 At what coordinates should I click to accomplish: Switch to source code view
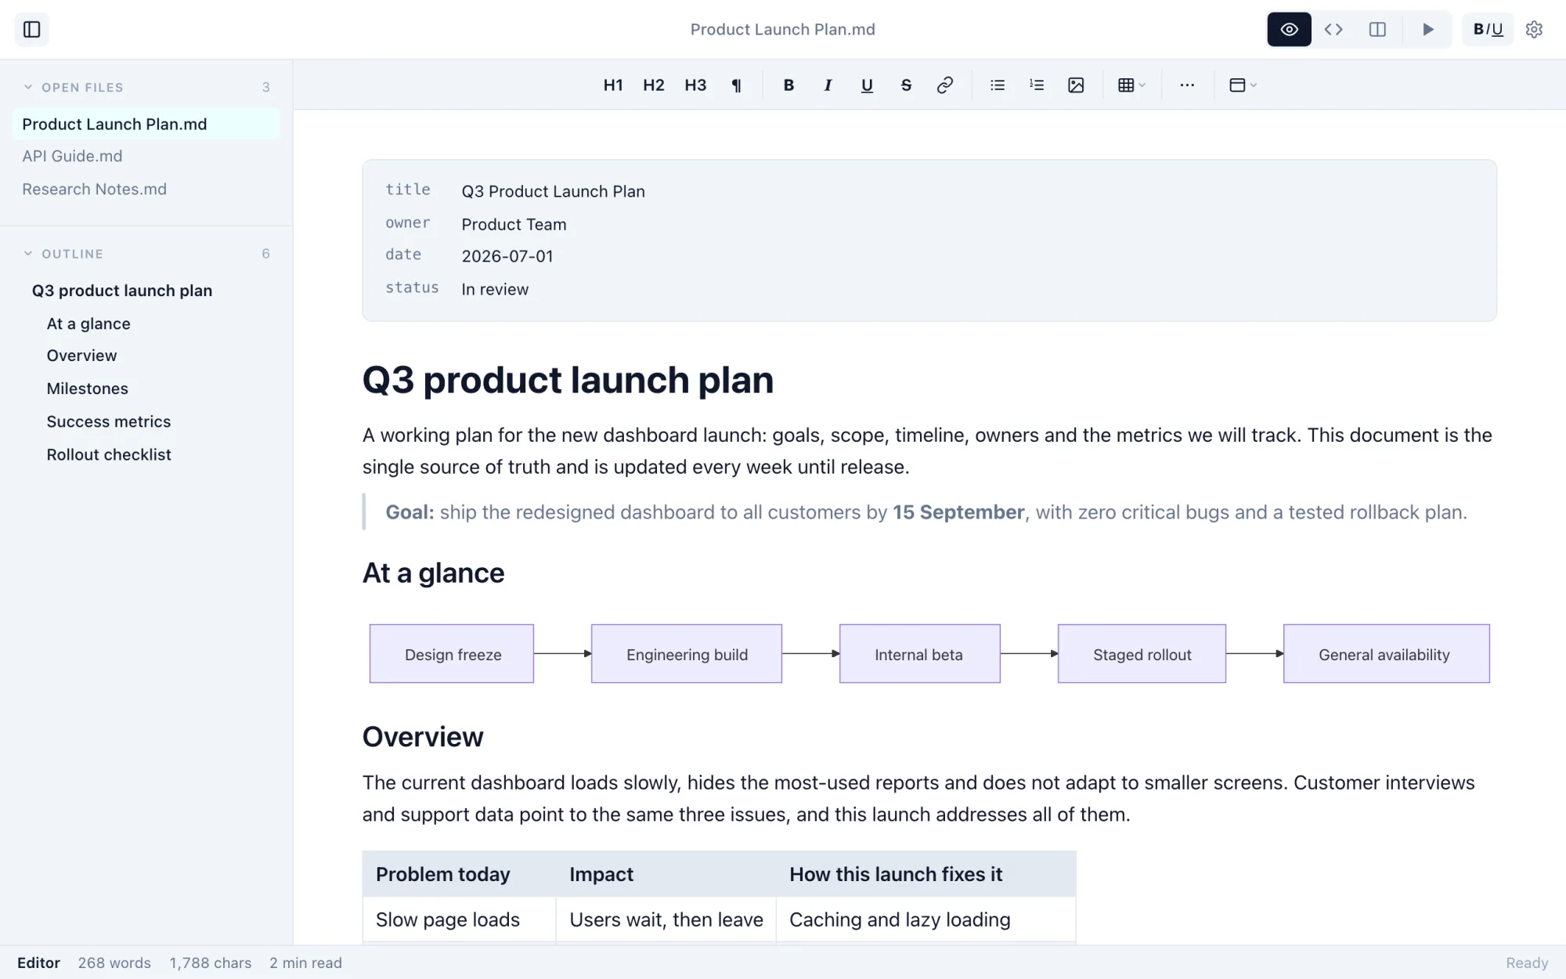1333,30
